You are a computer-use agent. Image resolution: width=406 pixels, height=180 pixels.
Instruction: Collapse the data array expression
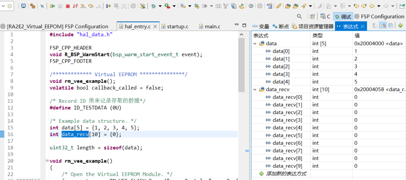[x=255, y=43]
